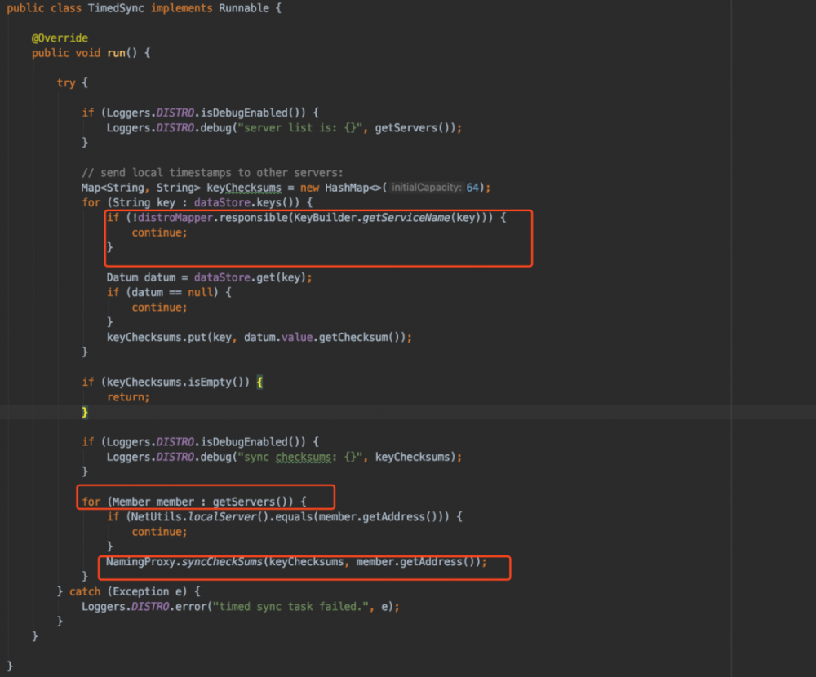816x677 pixels.
Task: Click syncCheckSums method call
Action: pos(222,562)
